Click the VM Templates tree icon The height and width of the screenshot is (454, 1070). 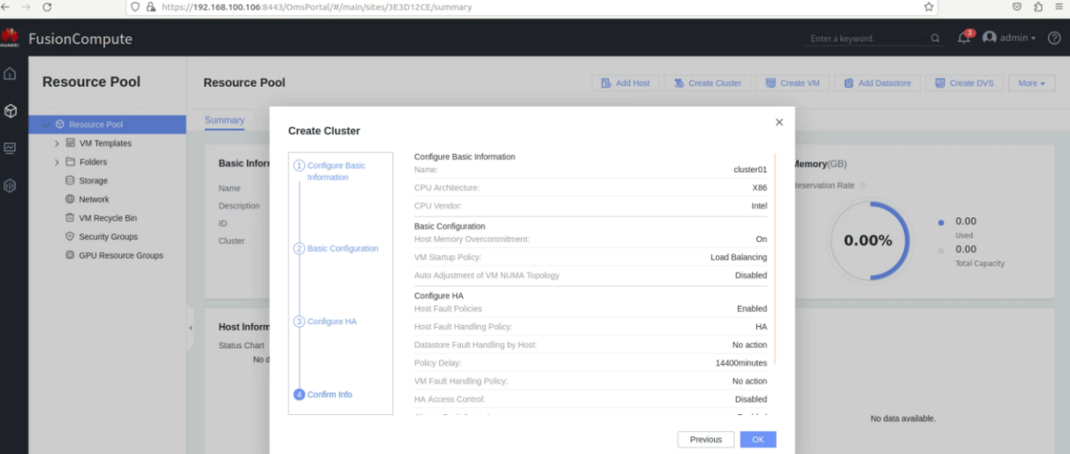[70, 143]
